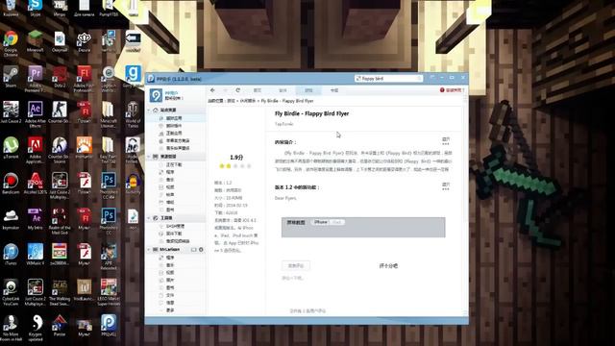Screen dimensions: 615x346
Task: Click the forward arrow in navigation bar
Action: click(226, 90)
